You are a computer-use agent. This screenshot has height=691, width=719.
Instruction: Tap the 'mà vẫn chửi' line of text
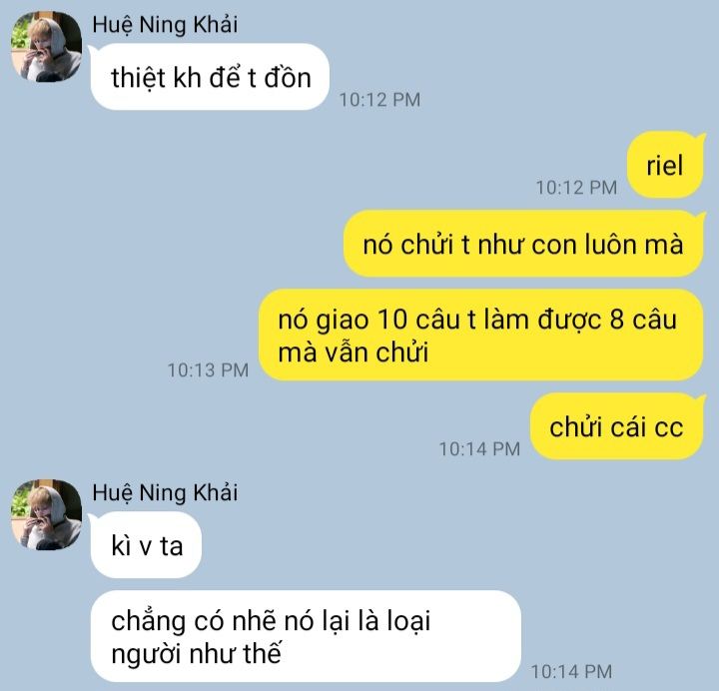coord(354,352)
